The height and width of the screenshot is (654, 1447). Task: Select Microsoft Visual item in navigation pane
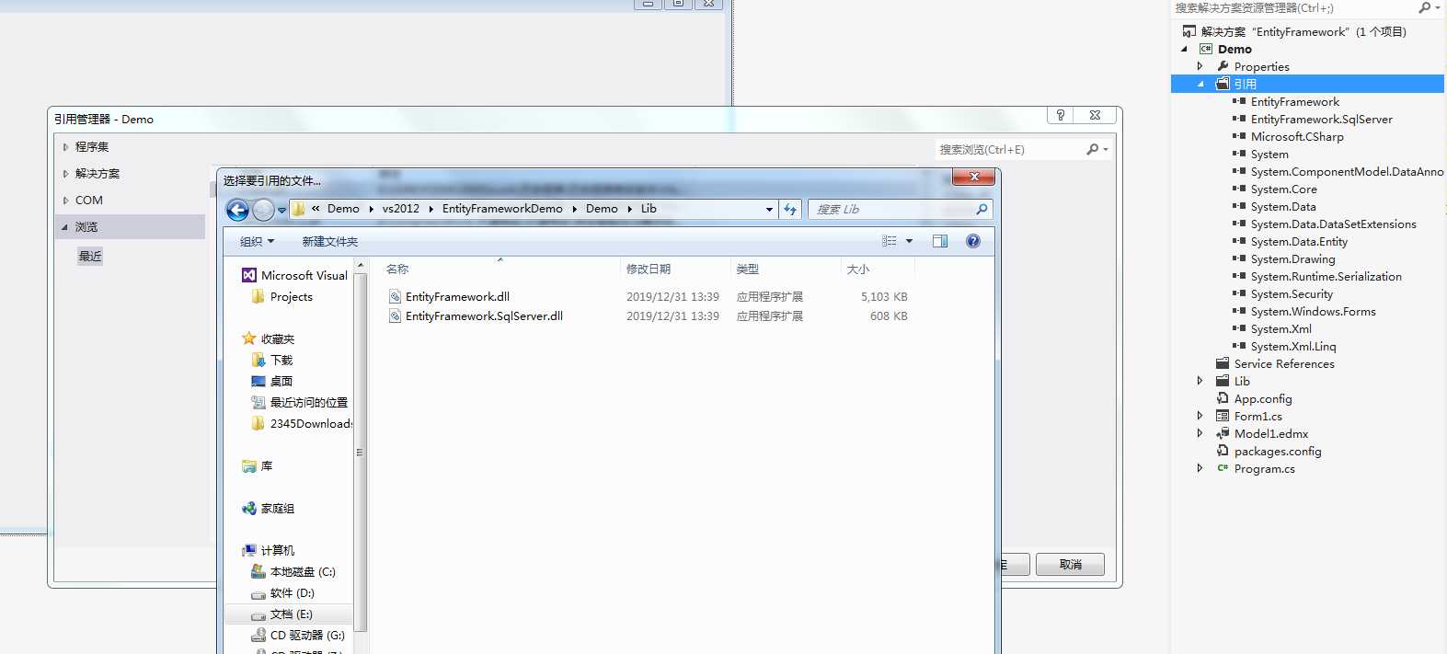point(294,275)
